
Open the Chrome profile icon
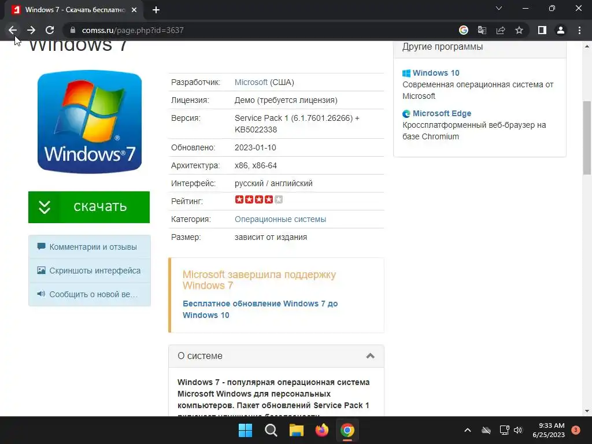561,30
